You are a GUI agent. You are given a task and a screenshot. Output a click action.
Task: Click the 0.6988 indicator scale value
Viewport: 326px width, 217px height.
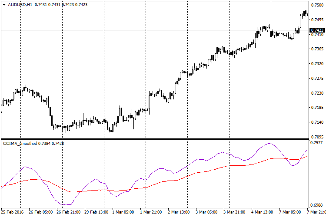point(317,205)
